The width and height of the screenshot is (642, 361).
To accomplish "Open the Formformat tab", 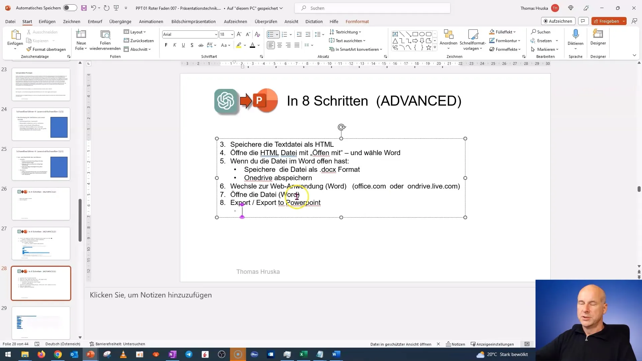I will [x=357, y=21].
